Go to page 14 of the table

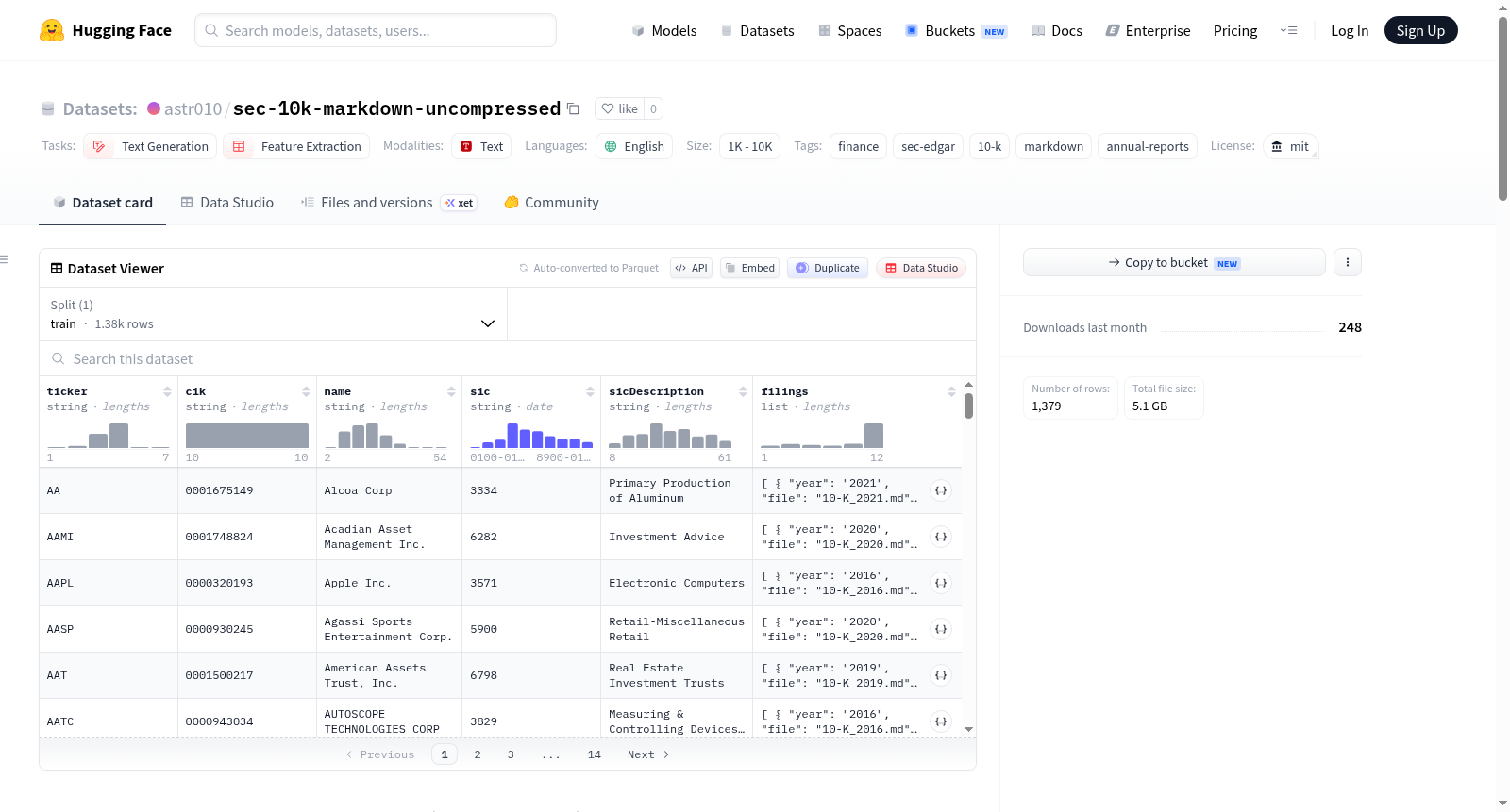coord(595,754)
